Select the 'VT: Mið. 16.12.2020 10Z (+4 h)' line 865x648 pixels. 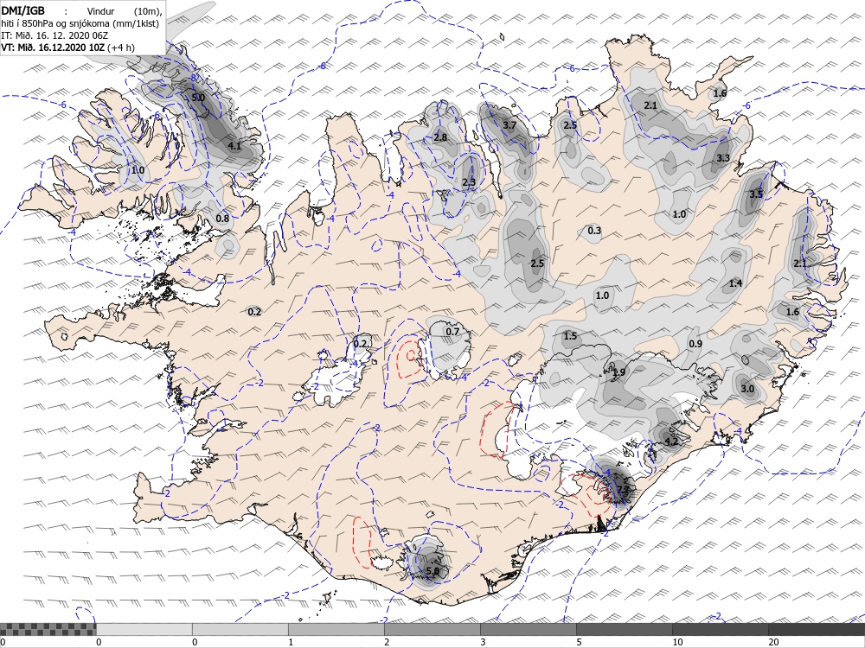pos(67,48)
